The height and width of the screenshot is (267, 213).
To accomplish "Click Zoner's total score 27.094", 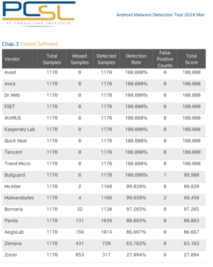I will [x=192, y=255].
